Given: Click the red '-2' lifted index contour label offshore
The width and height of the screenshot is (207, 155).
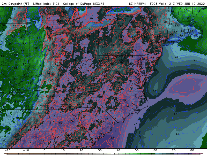Looking at the screenshot, I should 193,89.
